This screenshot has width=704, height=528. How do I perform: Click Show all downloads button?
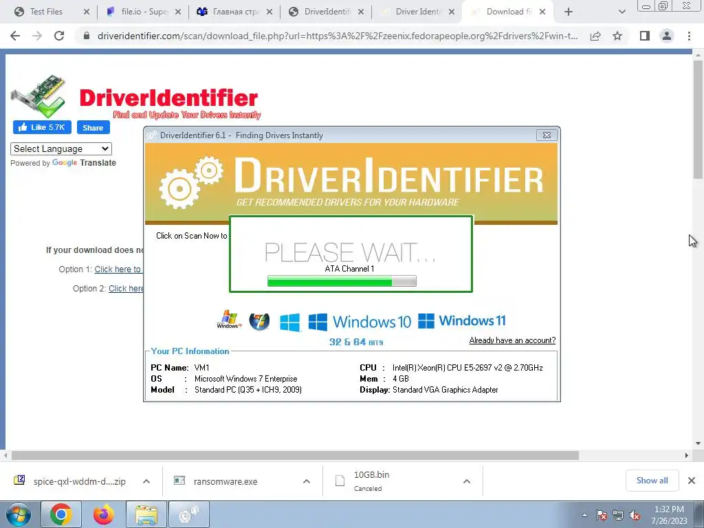tap(652, 481)
